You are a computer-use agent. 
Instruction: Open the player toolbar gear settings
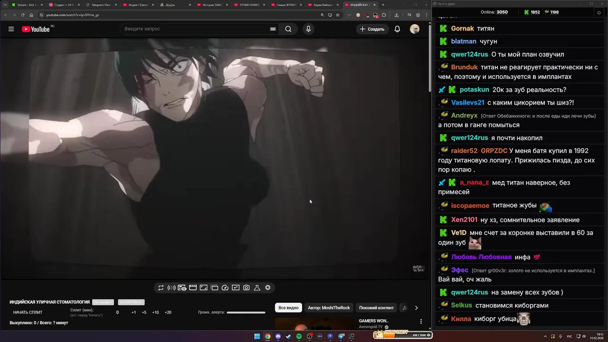(268, 287)
